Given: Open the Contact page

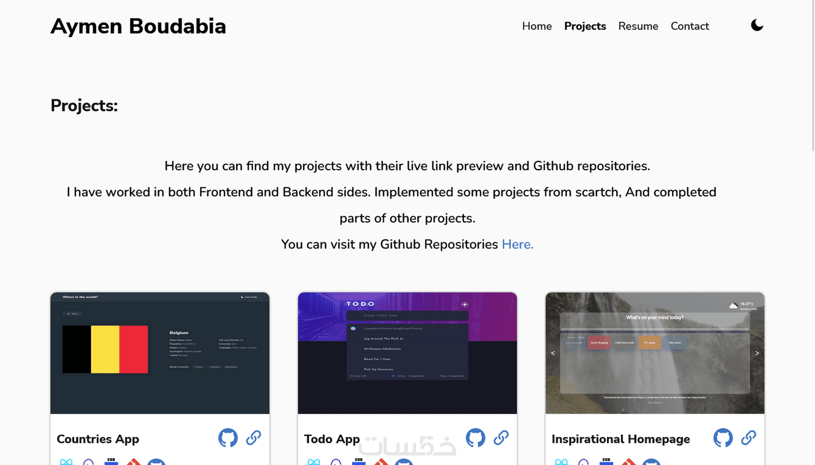Looking at the screenshot, I should pos(689,26).
